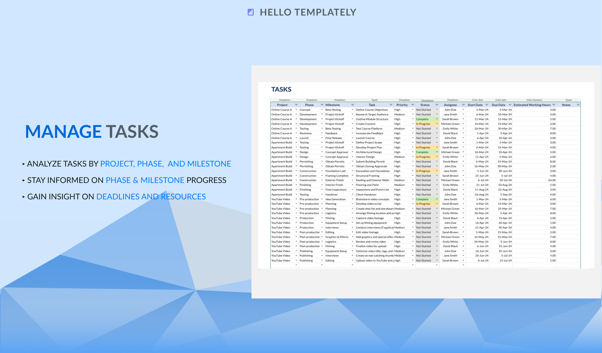Open Phase dropdown on Define Course Objectives row
Screen dimensions: 602x353
coord(321,110)
